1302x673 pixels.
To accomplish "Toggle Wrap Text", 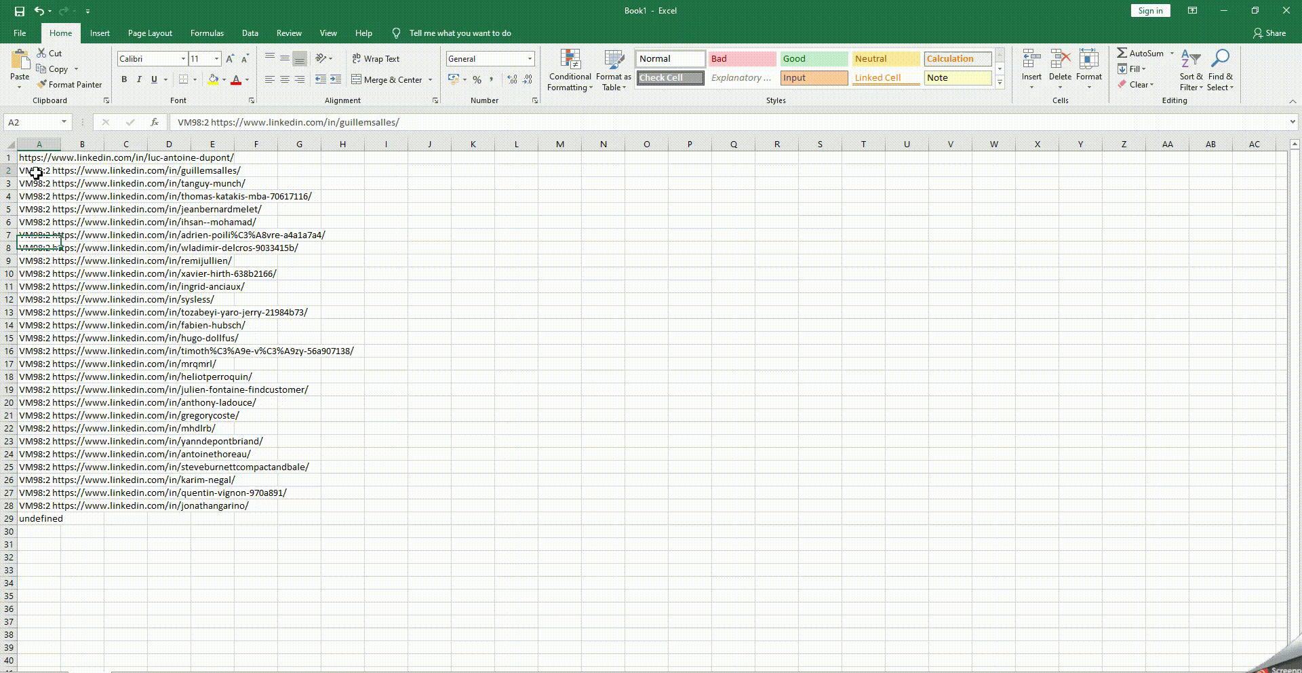I will tap(376, 59).
